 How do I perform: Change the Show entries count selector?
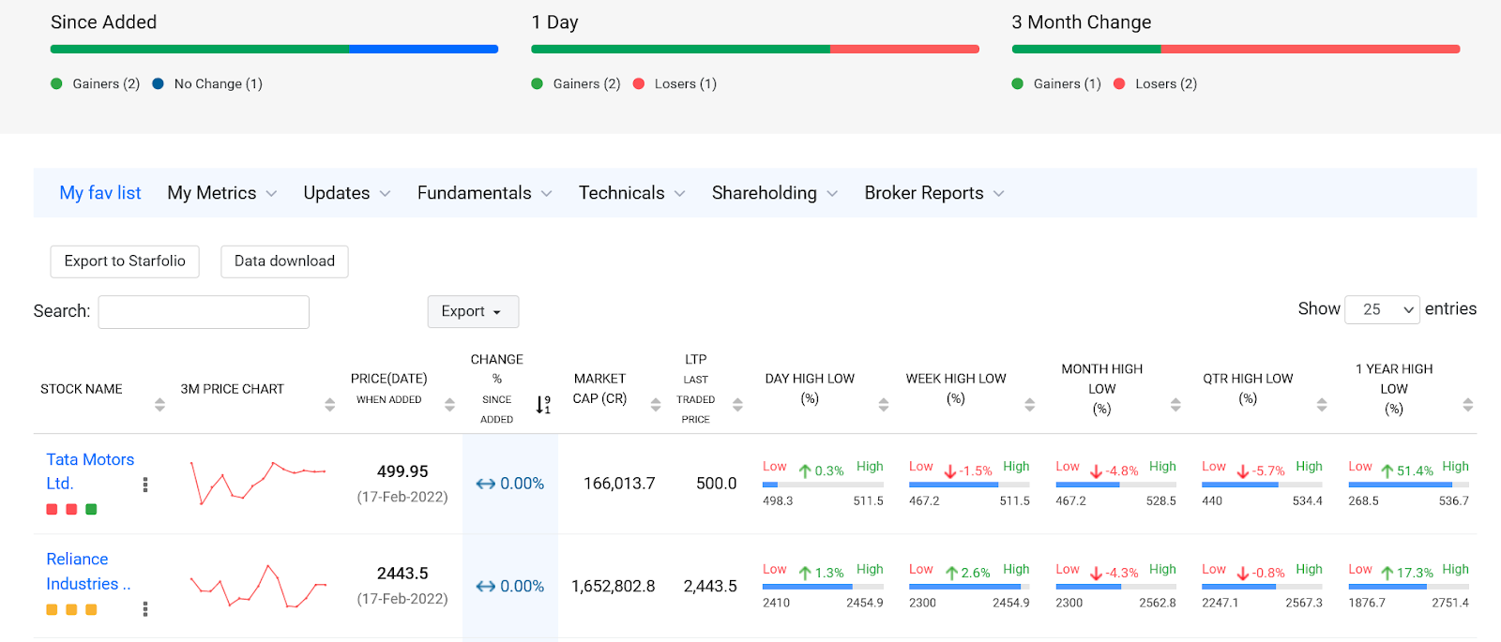click(1382, 309)
